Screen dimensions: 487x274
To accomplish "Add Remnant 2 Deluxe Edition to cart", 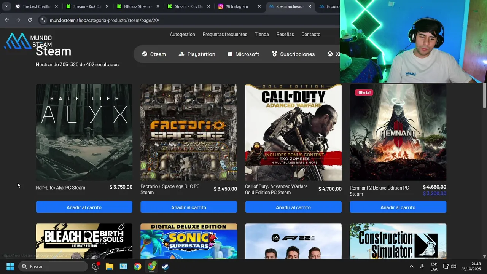I will (398, 207).
